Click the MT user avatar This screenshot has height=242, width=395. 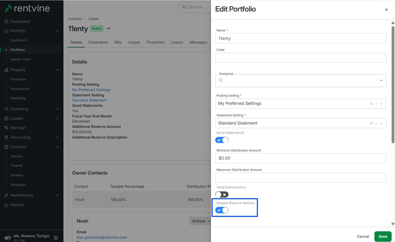pyautogui.click(x=8, y=238)
